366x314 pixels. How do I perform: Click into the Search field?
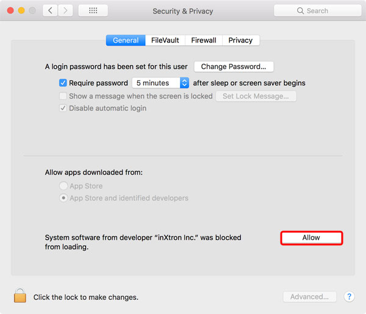click(x=323, y=11)
